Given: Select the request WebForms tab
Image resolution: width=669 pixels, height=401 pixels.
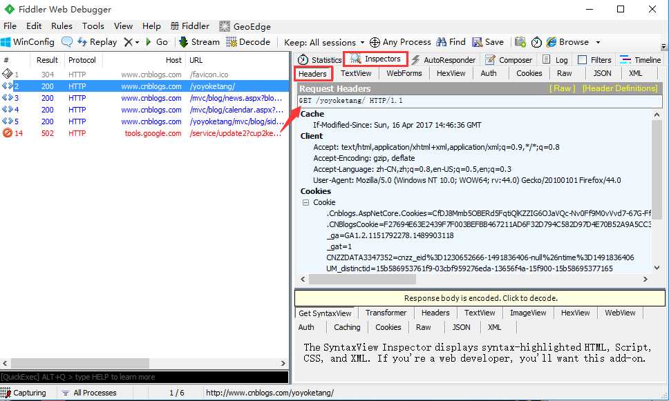Looking at the screenshot, I should tap(404, 73).
